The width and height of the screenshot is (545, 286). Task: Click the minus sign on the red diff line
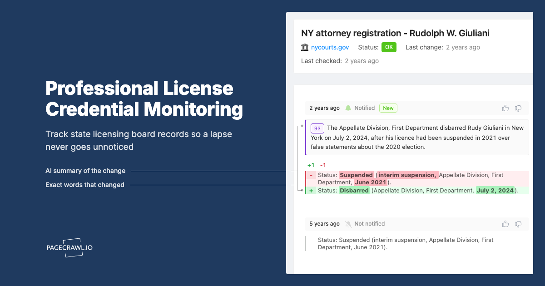click(311, 175)
